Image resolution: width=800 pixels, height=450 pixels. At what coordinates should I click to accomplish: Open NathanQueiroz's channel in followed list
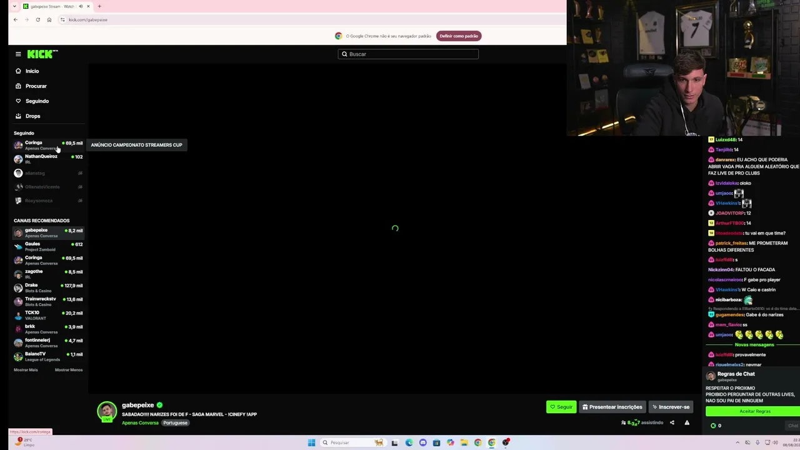tap(48, 159)
